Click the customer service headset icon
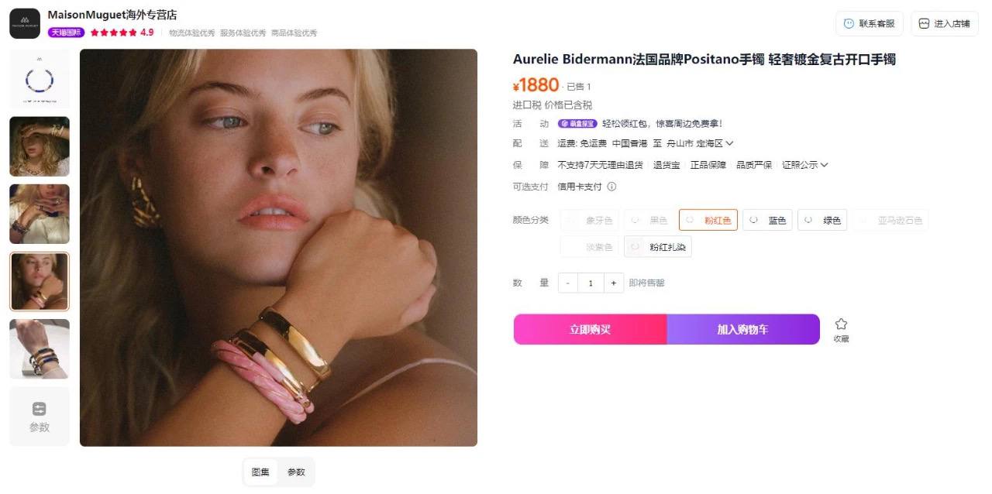 point(849,24)
